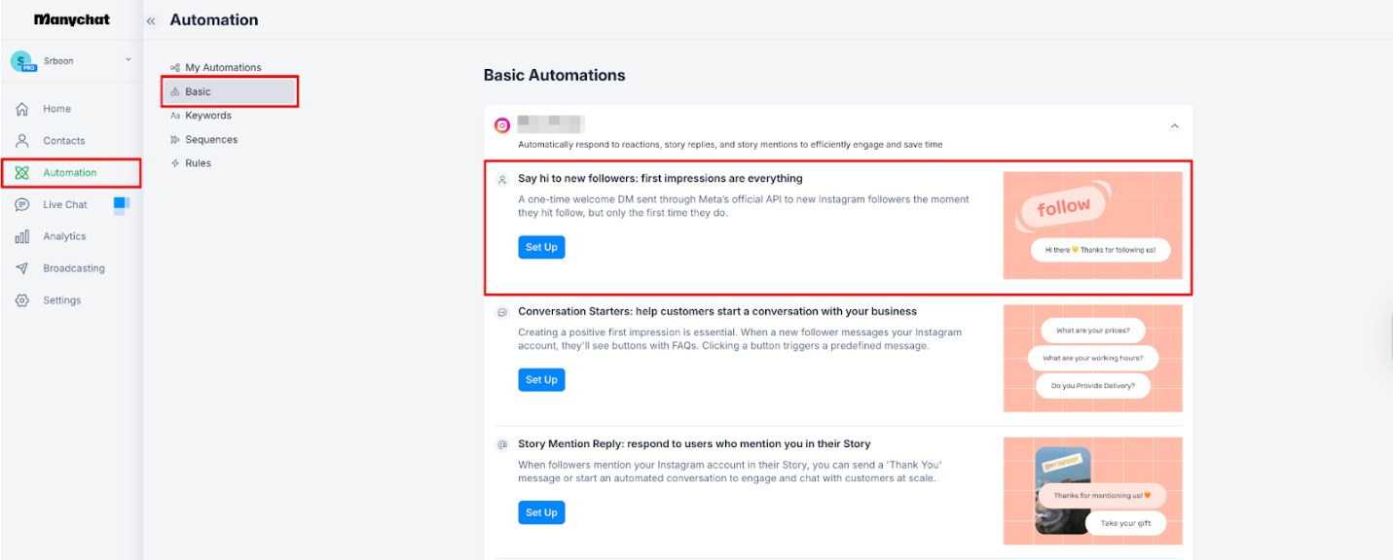Click the mention icon beside Story Mention Reply
1393x560 pixels.
(x=501, y=444)
